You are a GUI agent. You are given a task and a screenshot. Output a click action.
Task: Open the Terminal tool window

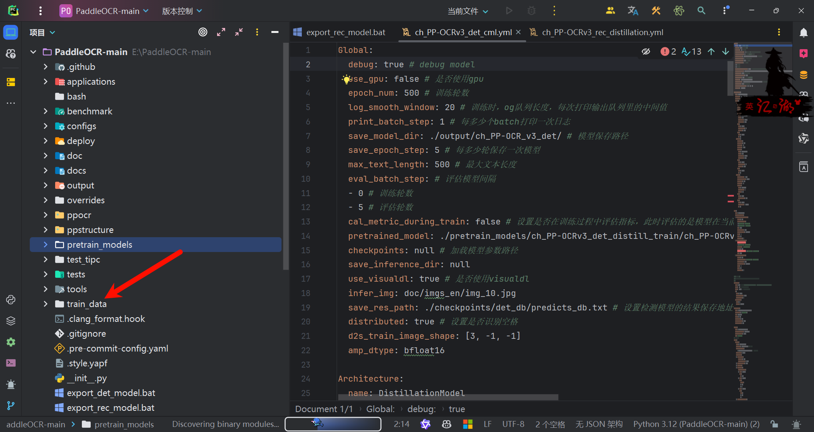click(x=11, y=363)
